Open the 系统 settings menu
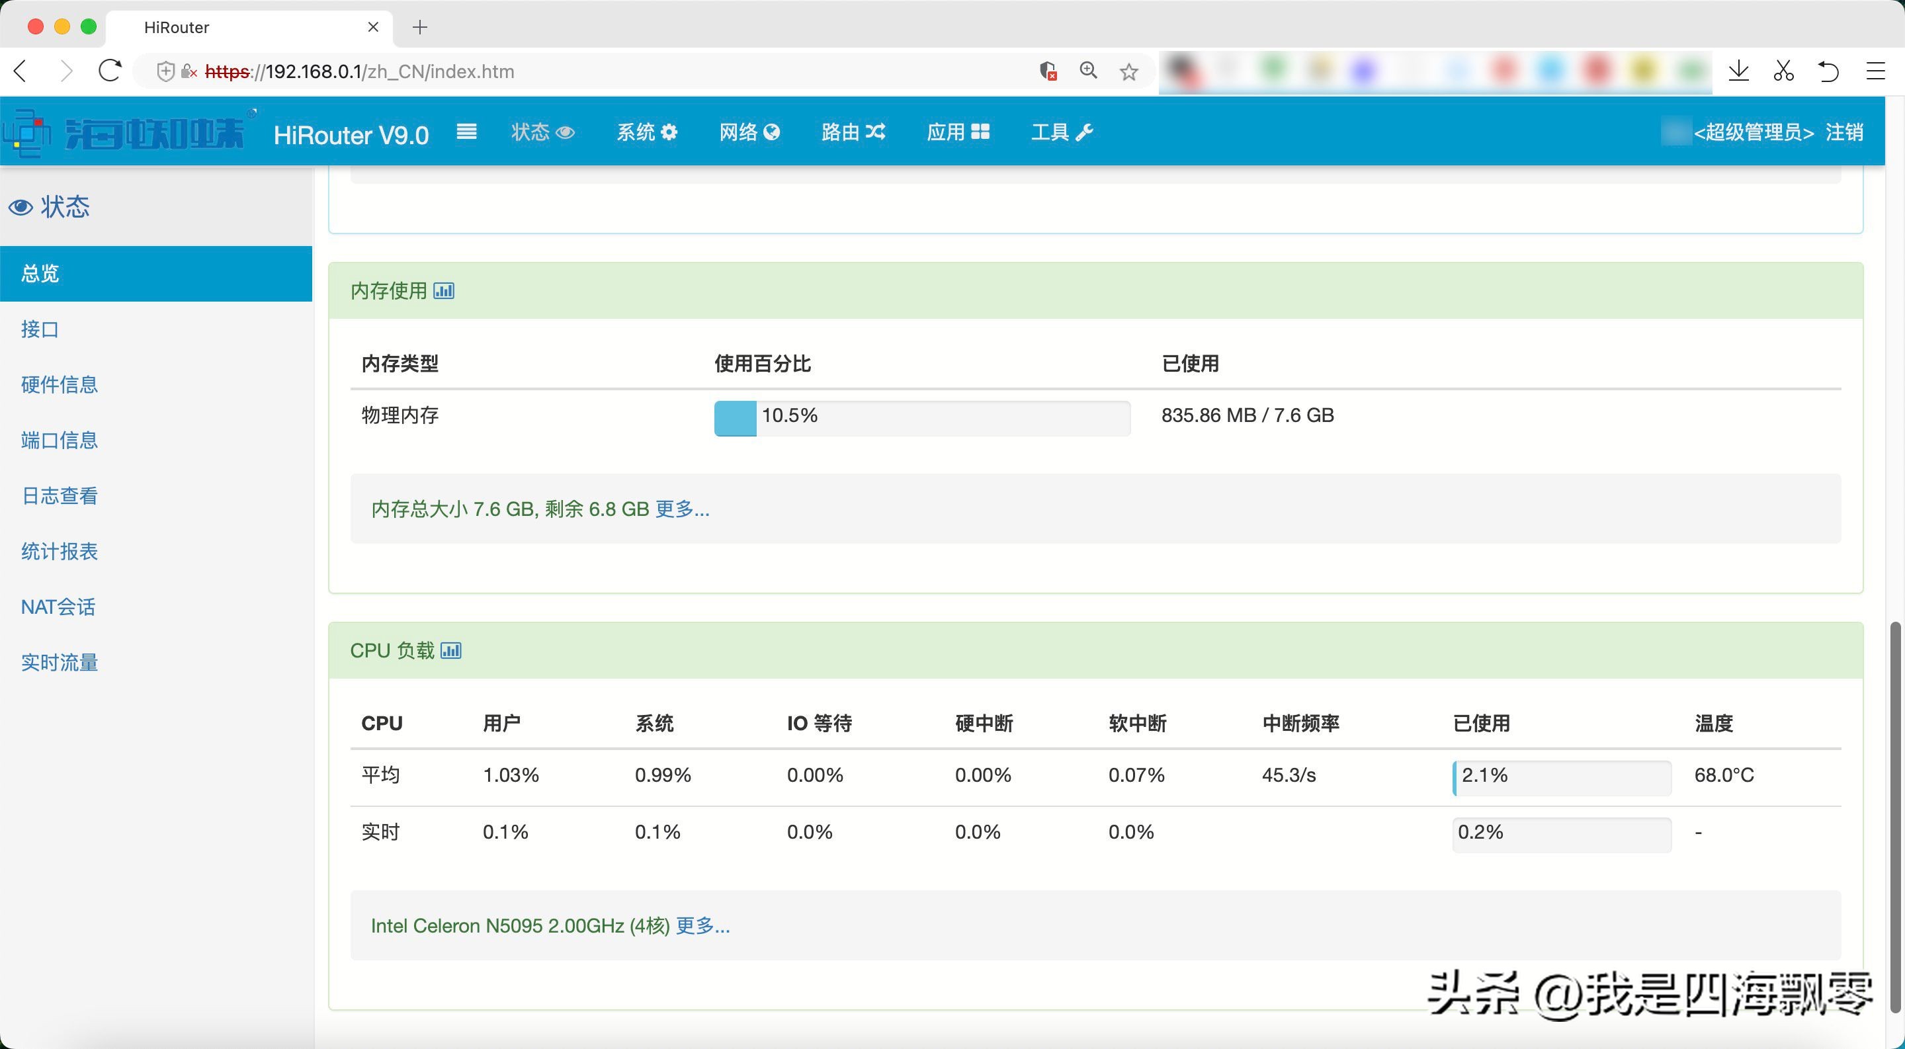This screenshot has height=1049, width=1905. (646, 132)
